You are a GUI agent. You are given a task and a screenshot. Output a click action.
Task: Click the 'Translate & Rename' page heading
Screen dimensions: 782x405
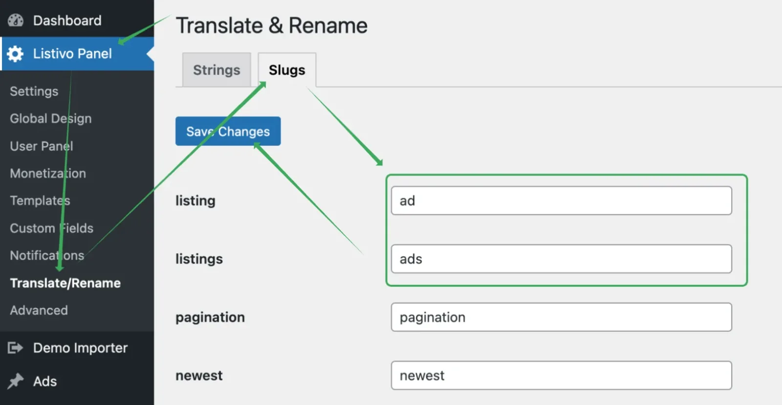272,25
